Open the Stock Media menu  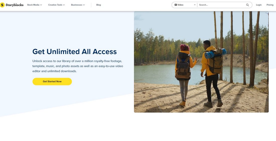[x=35, y=5]
